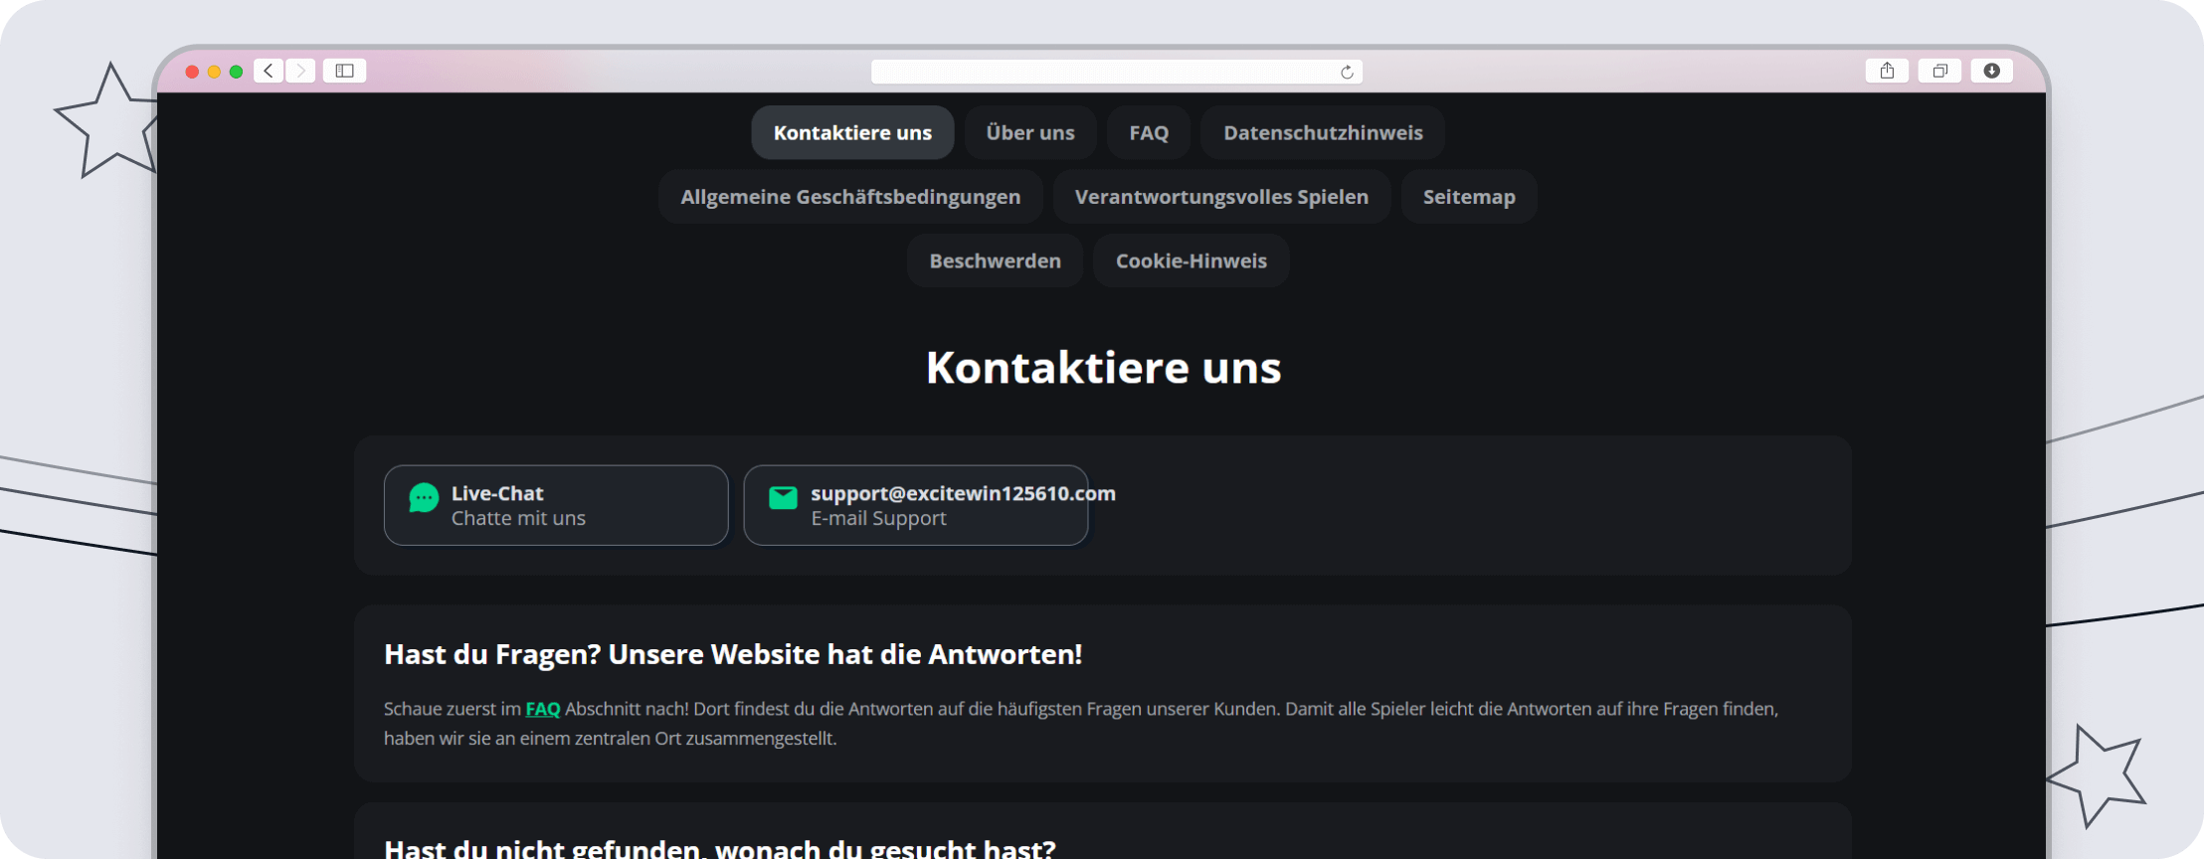Screen dimensions: 2204x859
Task: Open the browser downloads icon
Action: tap(1992, 71)
